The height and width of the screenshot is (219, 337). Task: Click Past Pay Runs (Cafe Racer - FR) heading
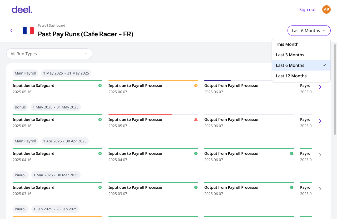point(86,34)
